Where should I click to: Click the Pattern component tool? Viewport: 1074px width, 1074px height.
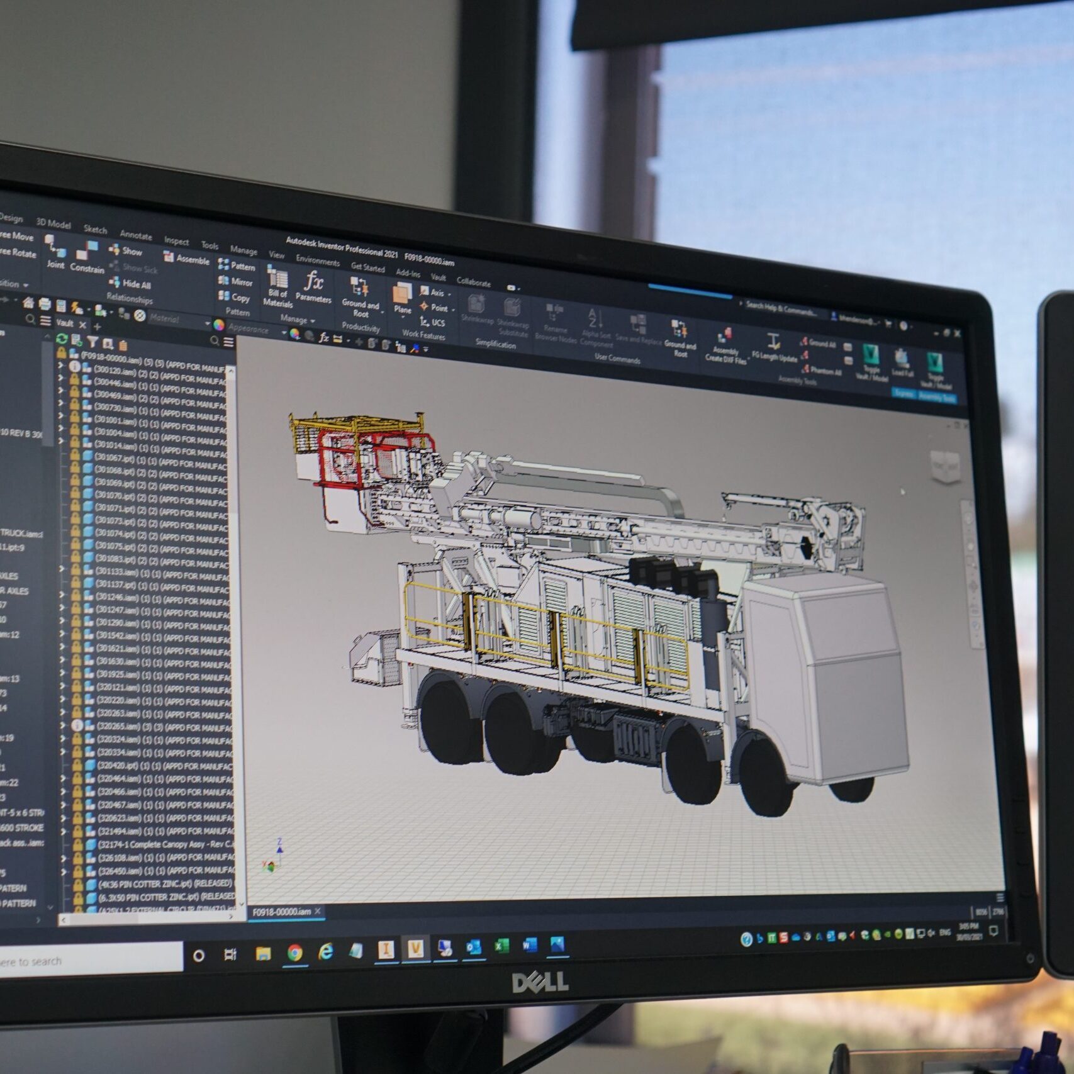[x=237, y=266]
